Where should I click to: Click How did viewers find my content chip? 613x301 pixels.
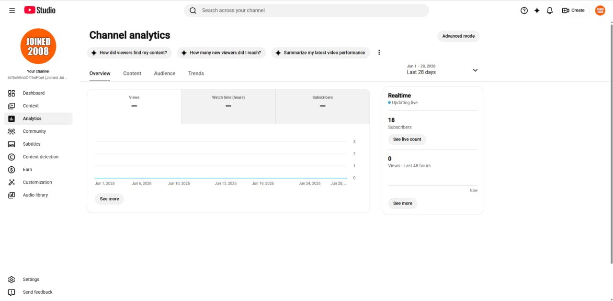pyautogui.click(x=129, y=53)
